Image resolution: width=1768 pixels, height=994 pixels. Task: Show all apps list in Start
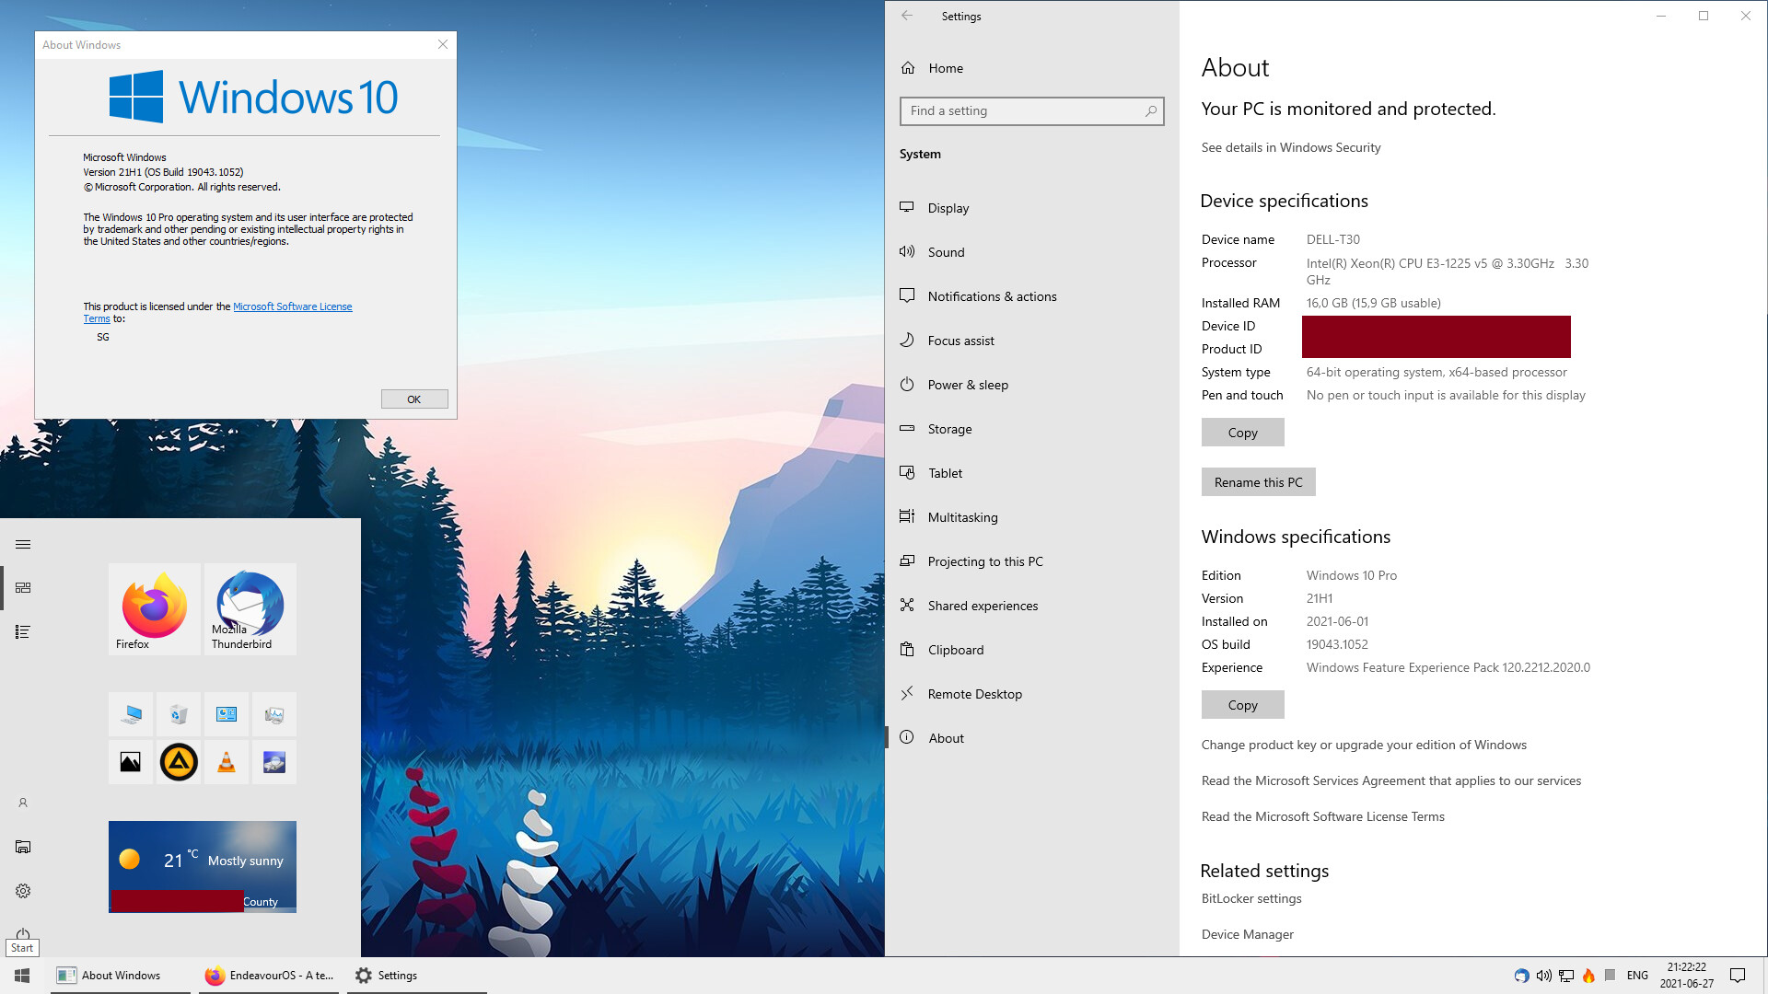pos(23,631)
